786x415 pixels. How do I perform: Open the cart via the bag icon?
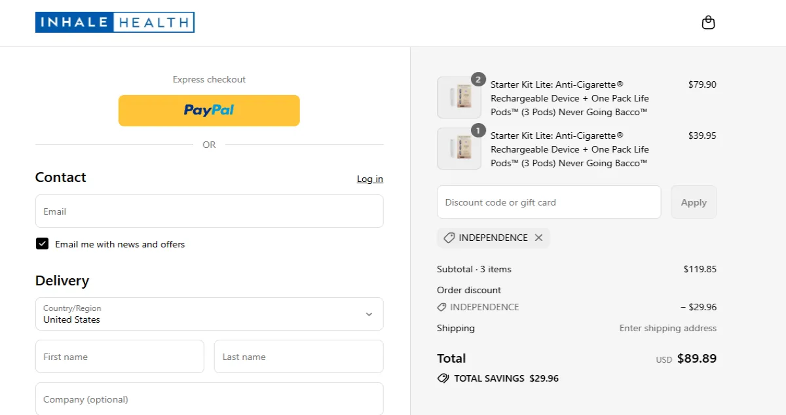708,22
